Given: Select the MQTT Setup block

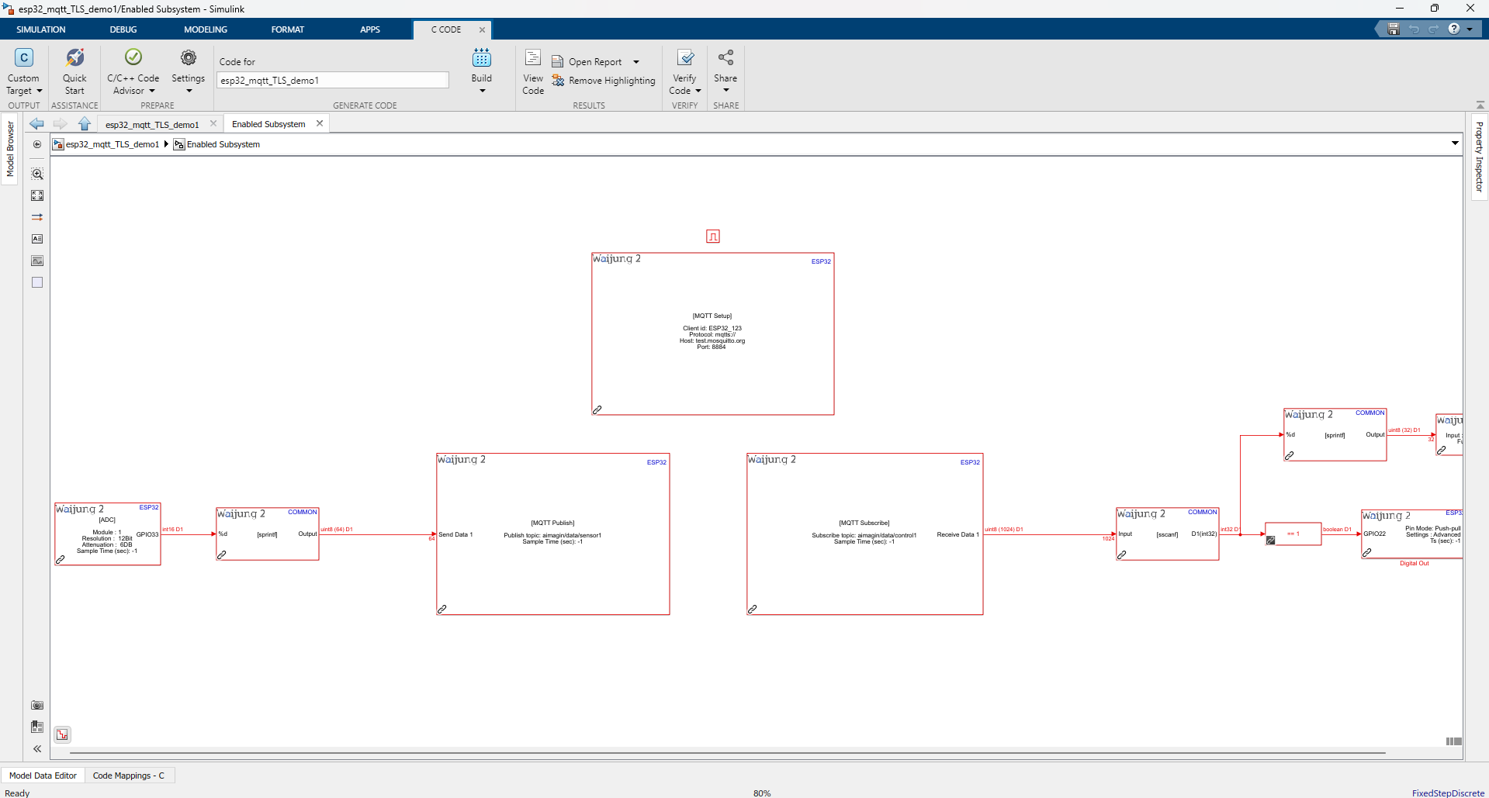Looking at the screenshot, I should click(713, 333).
